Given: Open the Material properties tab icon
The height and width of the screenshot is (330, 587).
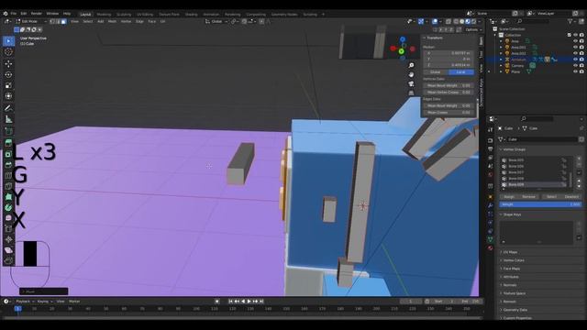Looking at the screenshot, I should [x=491, y=248].
